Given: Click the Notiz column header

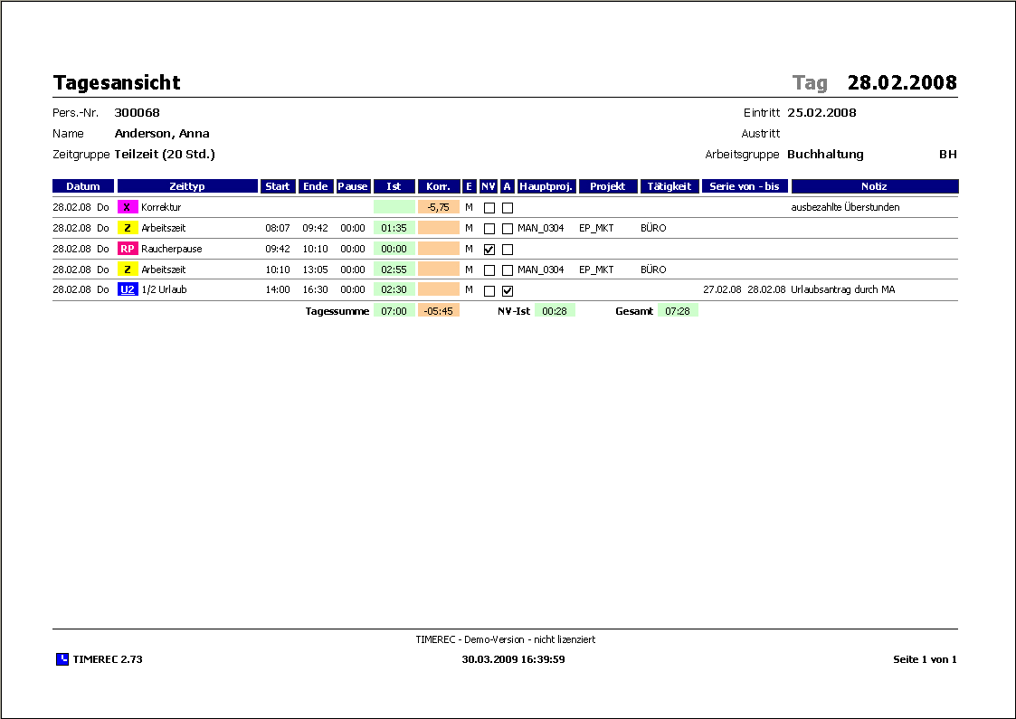Looking at the screenshot, I should pos(874,186).
